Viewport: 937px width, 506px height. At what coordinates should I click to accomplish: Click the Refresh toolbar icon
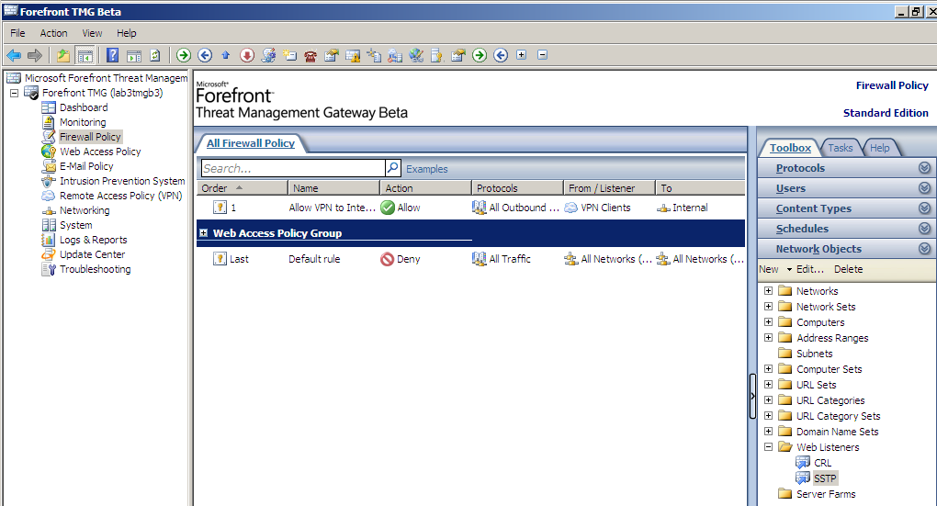[x=154, y=55]
